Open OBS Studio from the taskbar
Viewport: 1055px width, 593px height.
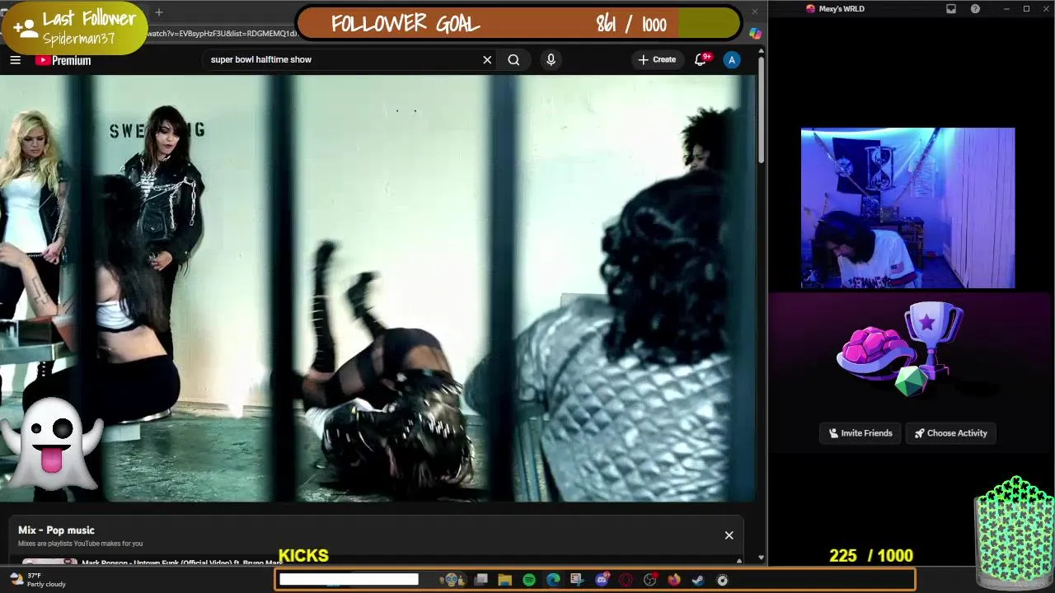649,580
